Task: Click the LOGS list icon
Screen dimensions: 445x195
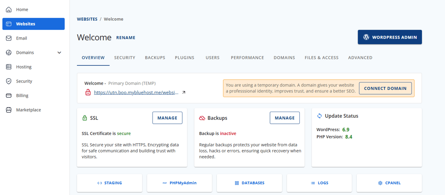Action: [313, 183]
